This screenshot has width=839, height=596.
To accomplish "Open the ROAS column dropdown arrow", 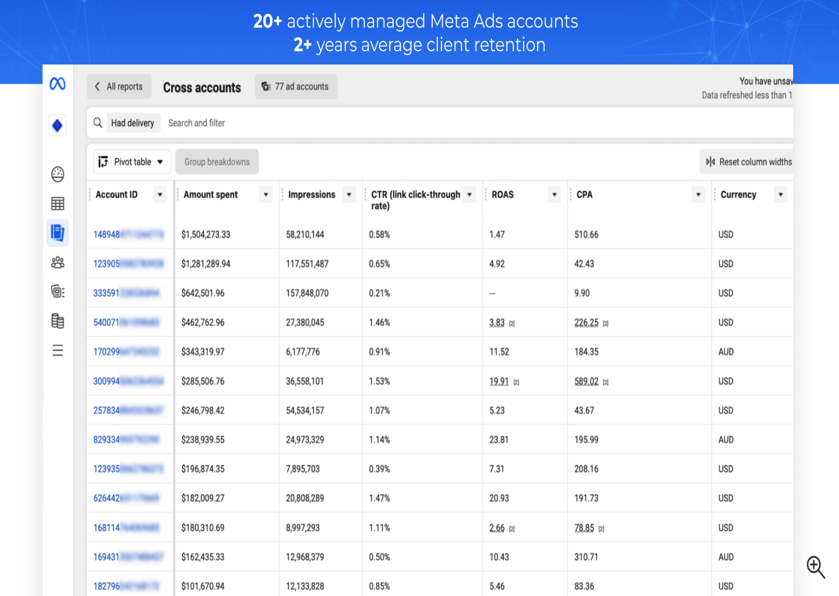I will click(x=554, y=195).
